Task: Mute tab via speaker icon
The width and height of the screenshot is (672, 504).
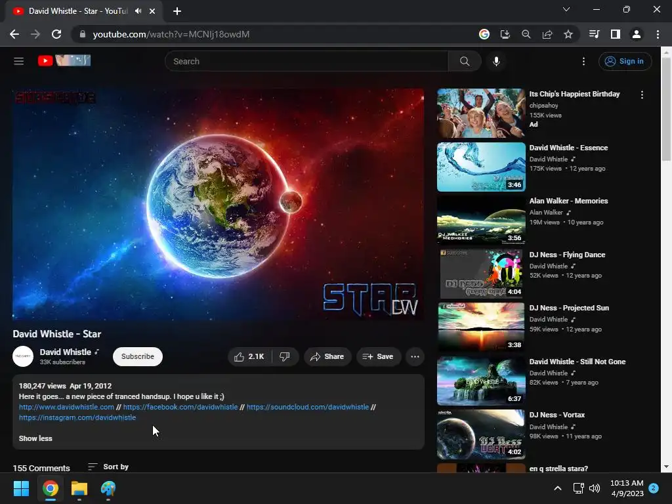Action: 138,10
